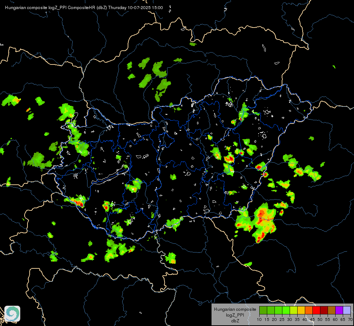Viewport: 354px width, 326px height.
Task: Select the 25-30 dBZ bright green swatch
Action: click(x=286, y=310)
